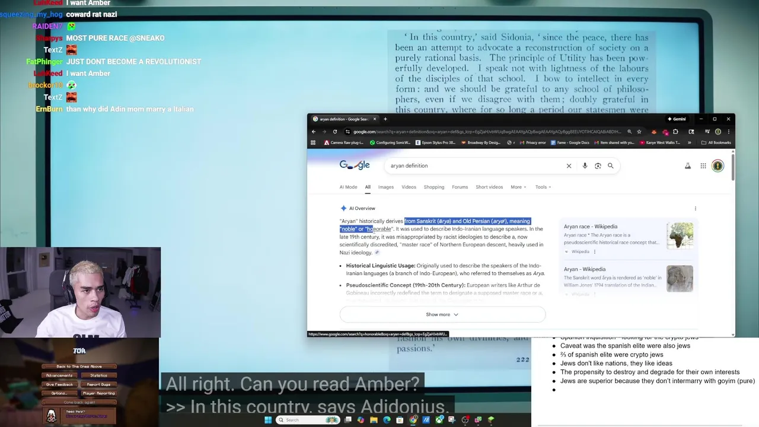Open AI Overview three-dot options
This screenshot has height=427, width=759.
pos(696,208)
